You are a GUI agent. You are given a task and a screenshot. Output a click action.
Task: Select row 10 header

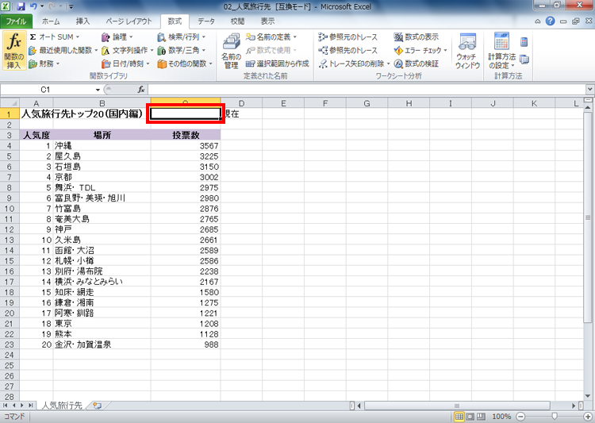[10, 209]
